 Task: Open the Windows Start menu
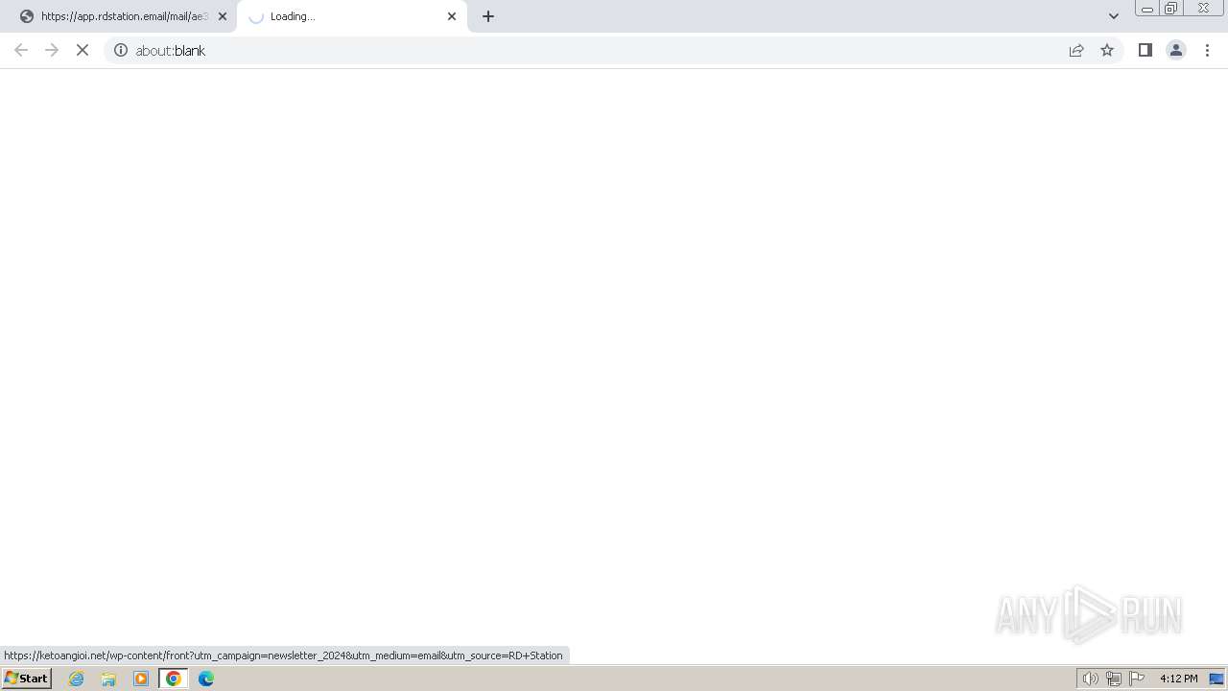[x=26, y=679]
